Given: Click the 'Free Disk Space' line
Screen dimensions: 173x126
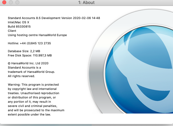Looking at the screenshot, I should pyautogui.click(x=30, y=55).
